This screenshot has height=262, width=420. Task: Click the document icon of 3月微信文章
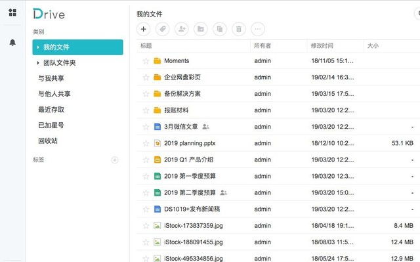pos(157,127)
